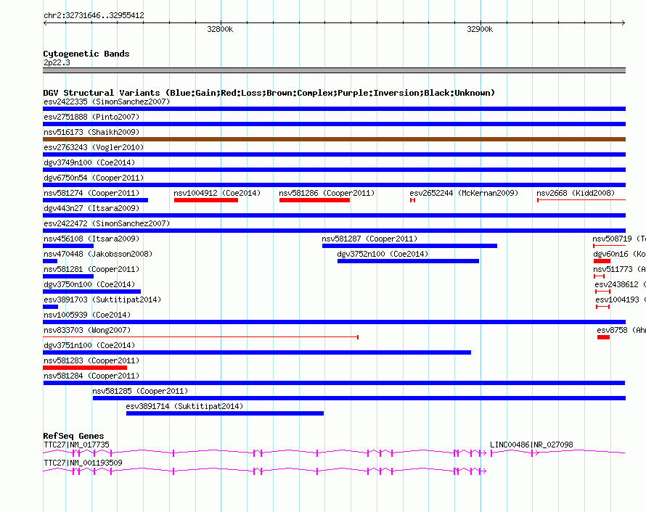Select dgv3749n100 (Coe2014) variant label

[x=89, y=162]
